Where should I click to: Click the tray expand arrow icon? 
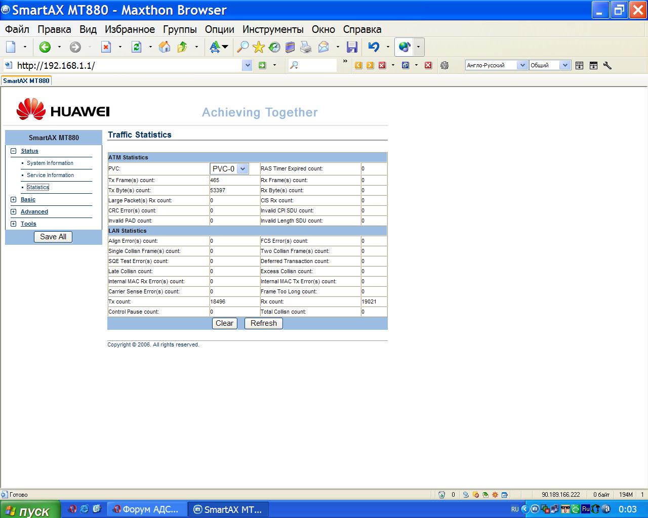pyautogui.click(x=525, y=509)
